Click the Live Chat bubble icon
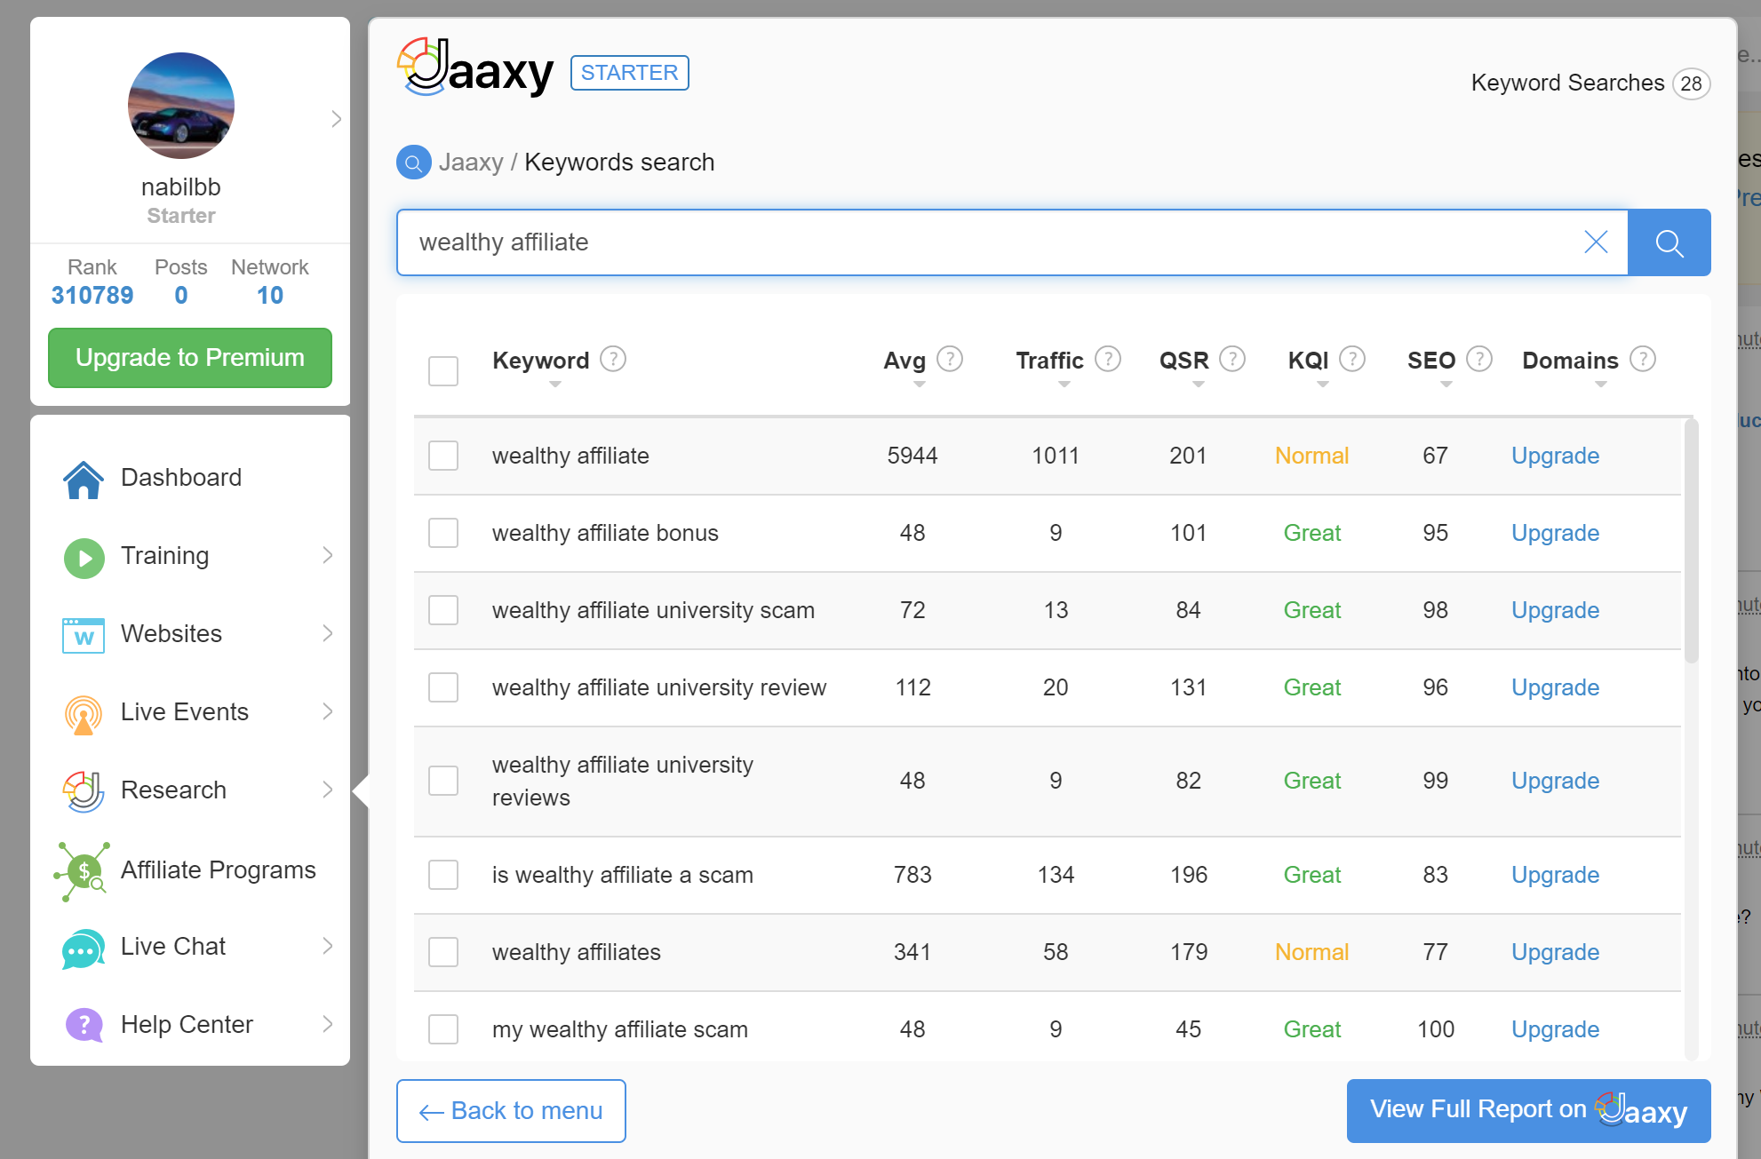 [x=84, y=949]
